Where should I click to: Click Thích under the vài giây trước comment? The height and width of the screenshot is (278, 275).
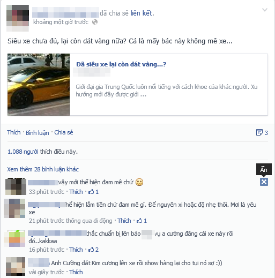pos(76,272)
